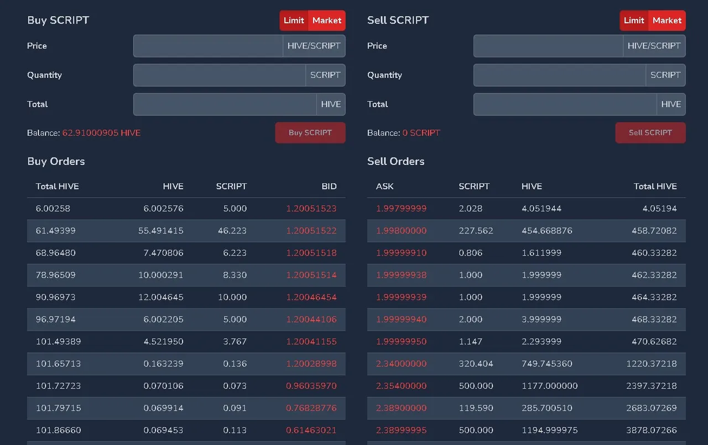Select ask price 1.99999950
Viewport: 708px width, 445px height.
click(x=402, y=342)
